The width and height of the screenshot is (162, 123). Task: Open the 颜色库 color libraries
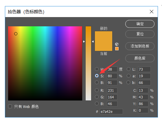coord(140,58)
